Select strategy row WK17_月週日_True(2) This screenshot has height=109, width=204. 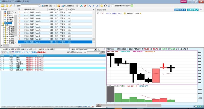coord(55,12)
